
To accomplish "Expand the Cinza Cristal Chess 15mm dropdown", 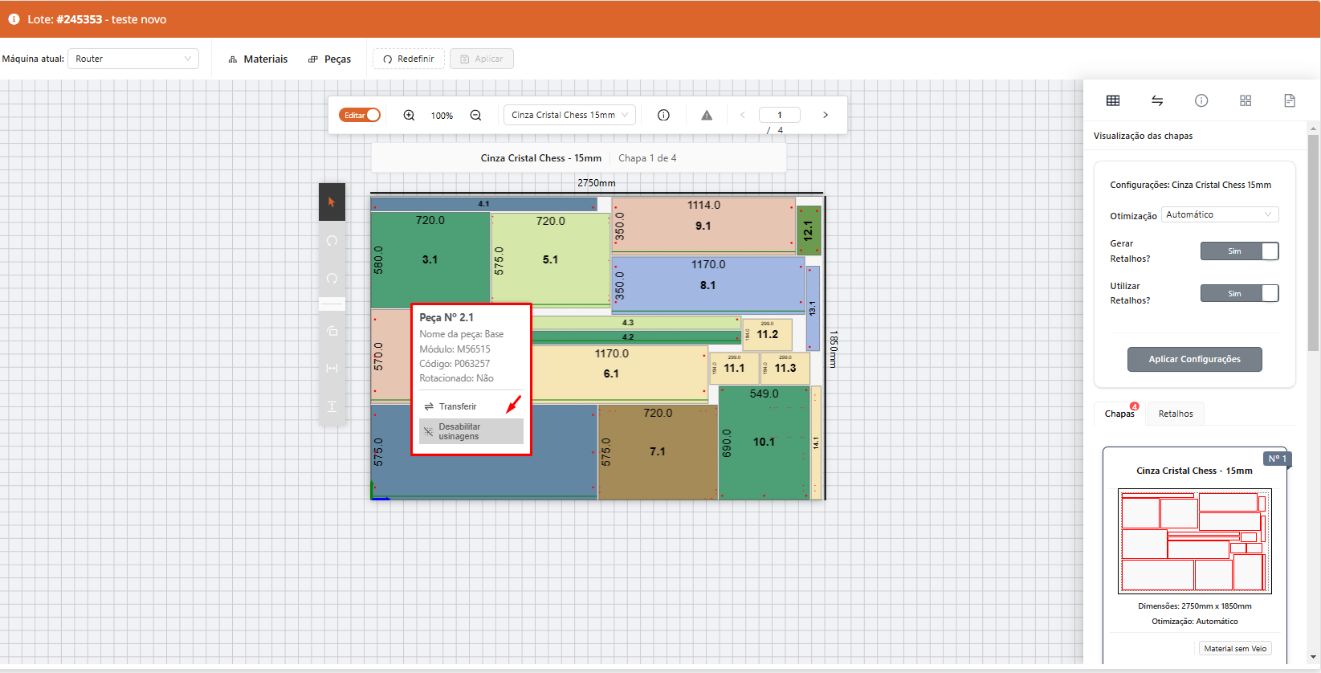I will [x=569, y=115].
